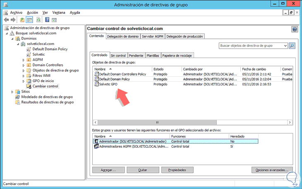Open the Ventana menu
This screenshot has width=302, height=189.
tap(59, 12)
